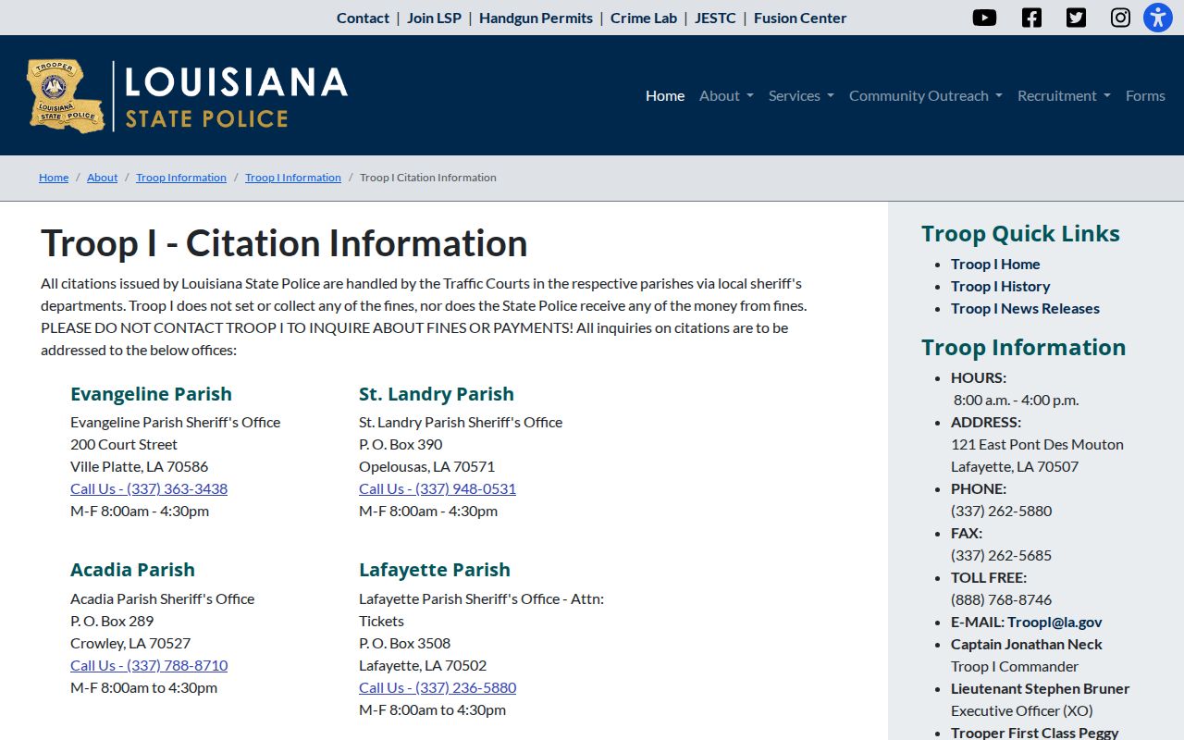1184x740 pixels.
Task: Go to the Home nav item
Action: [x=665, y=95]
